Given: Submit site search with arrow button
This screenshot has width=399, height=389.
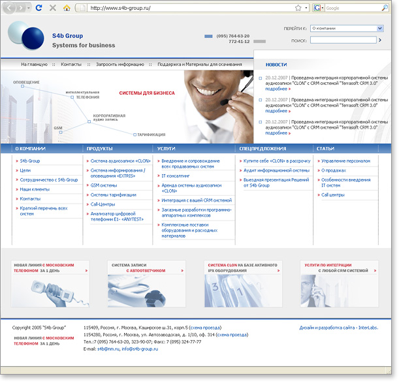Looking at the screenshot, I should pos(380,40).
